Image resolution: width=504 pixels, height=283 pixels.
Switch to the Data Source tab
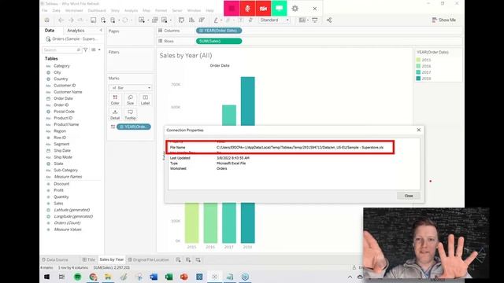pos(55,259)
